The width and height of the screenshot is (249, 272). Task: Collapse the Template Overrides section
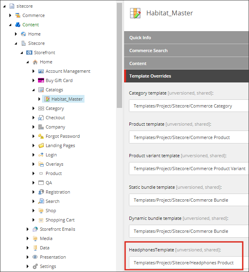[x=186, y=76]
